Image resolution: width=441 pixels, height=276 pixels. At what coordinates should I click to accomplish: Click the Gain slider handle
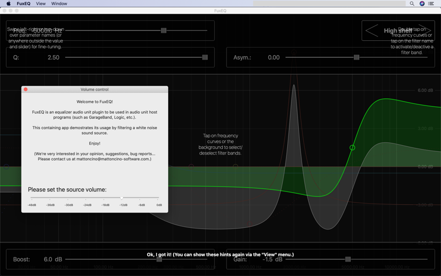[348, 259]
